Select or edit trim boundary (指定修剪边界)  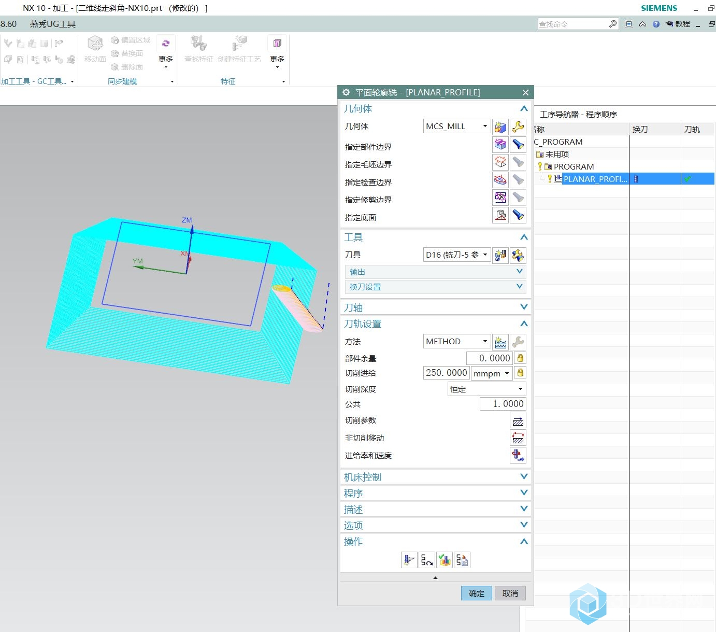[500, 198]
